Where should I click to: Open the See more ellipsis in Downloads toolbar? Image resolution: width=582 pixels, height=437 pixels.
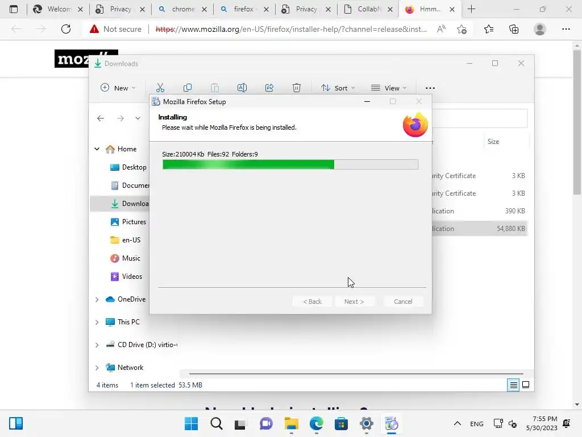tap(430, 88)
